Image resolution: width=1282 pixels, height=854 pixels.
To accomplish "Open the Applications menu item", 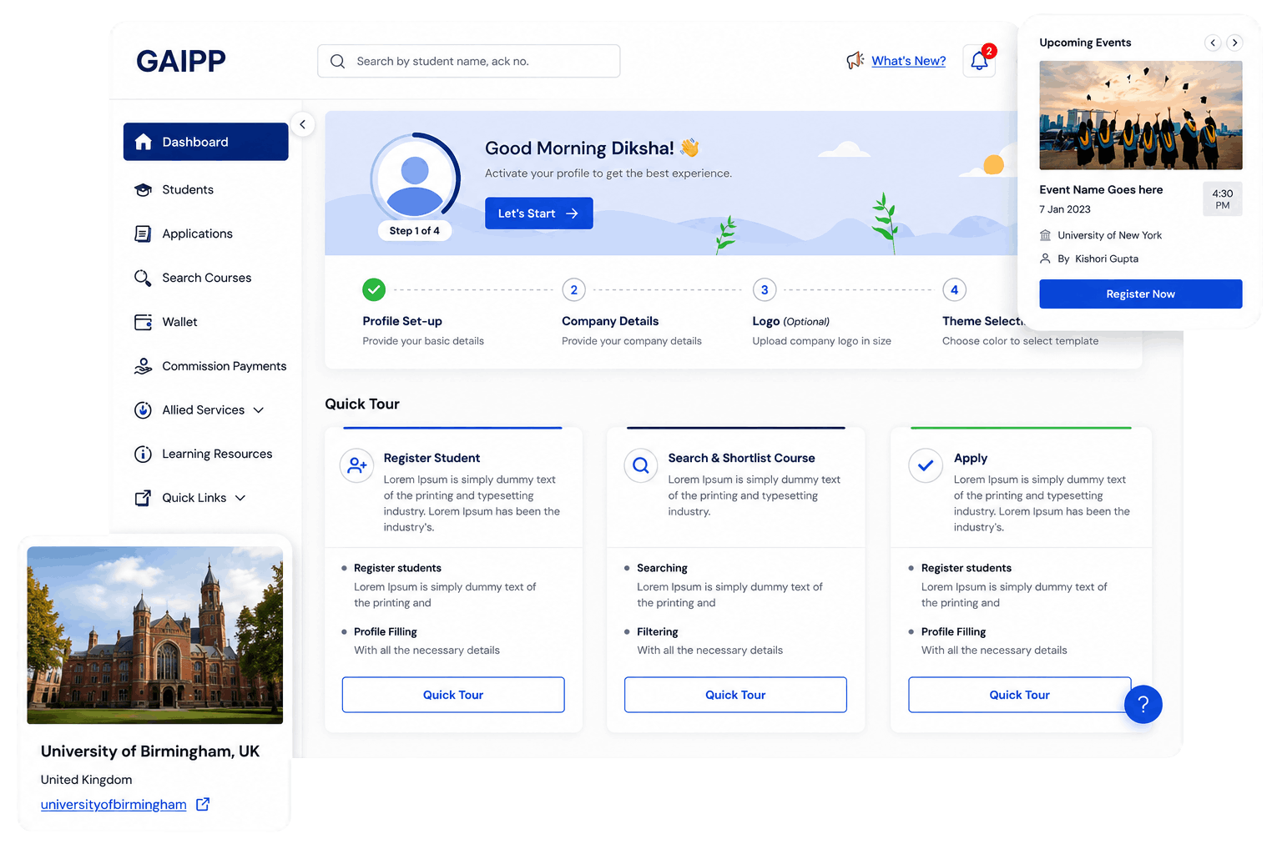I will (206, 234).
